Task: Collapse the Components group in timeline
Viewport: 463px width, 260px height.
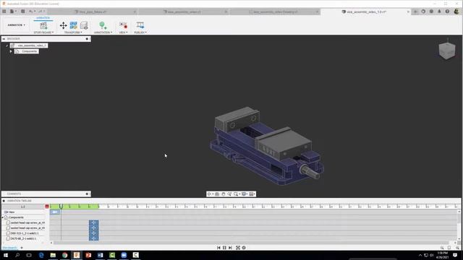Action: tap(3, 217)
